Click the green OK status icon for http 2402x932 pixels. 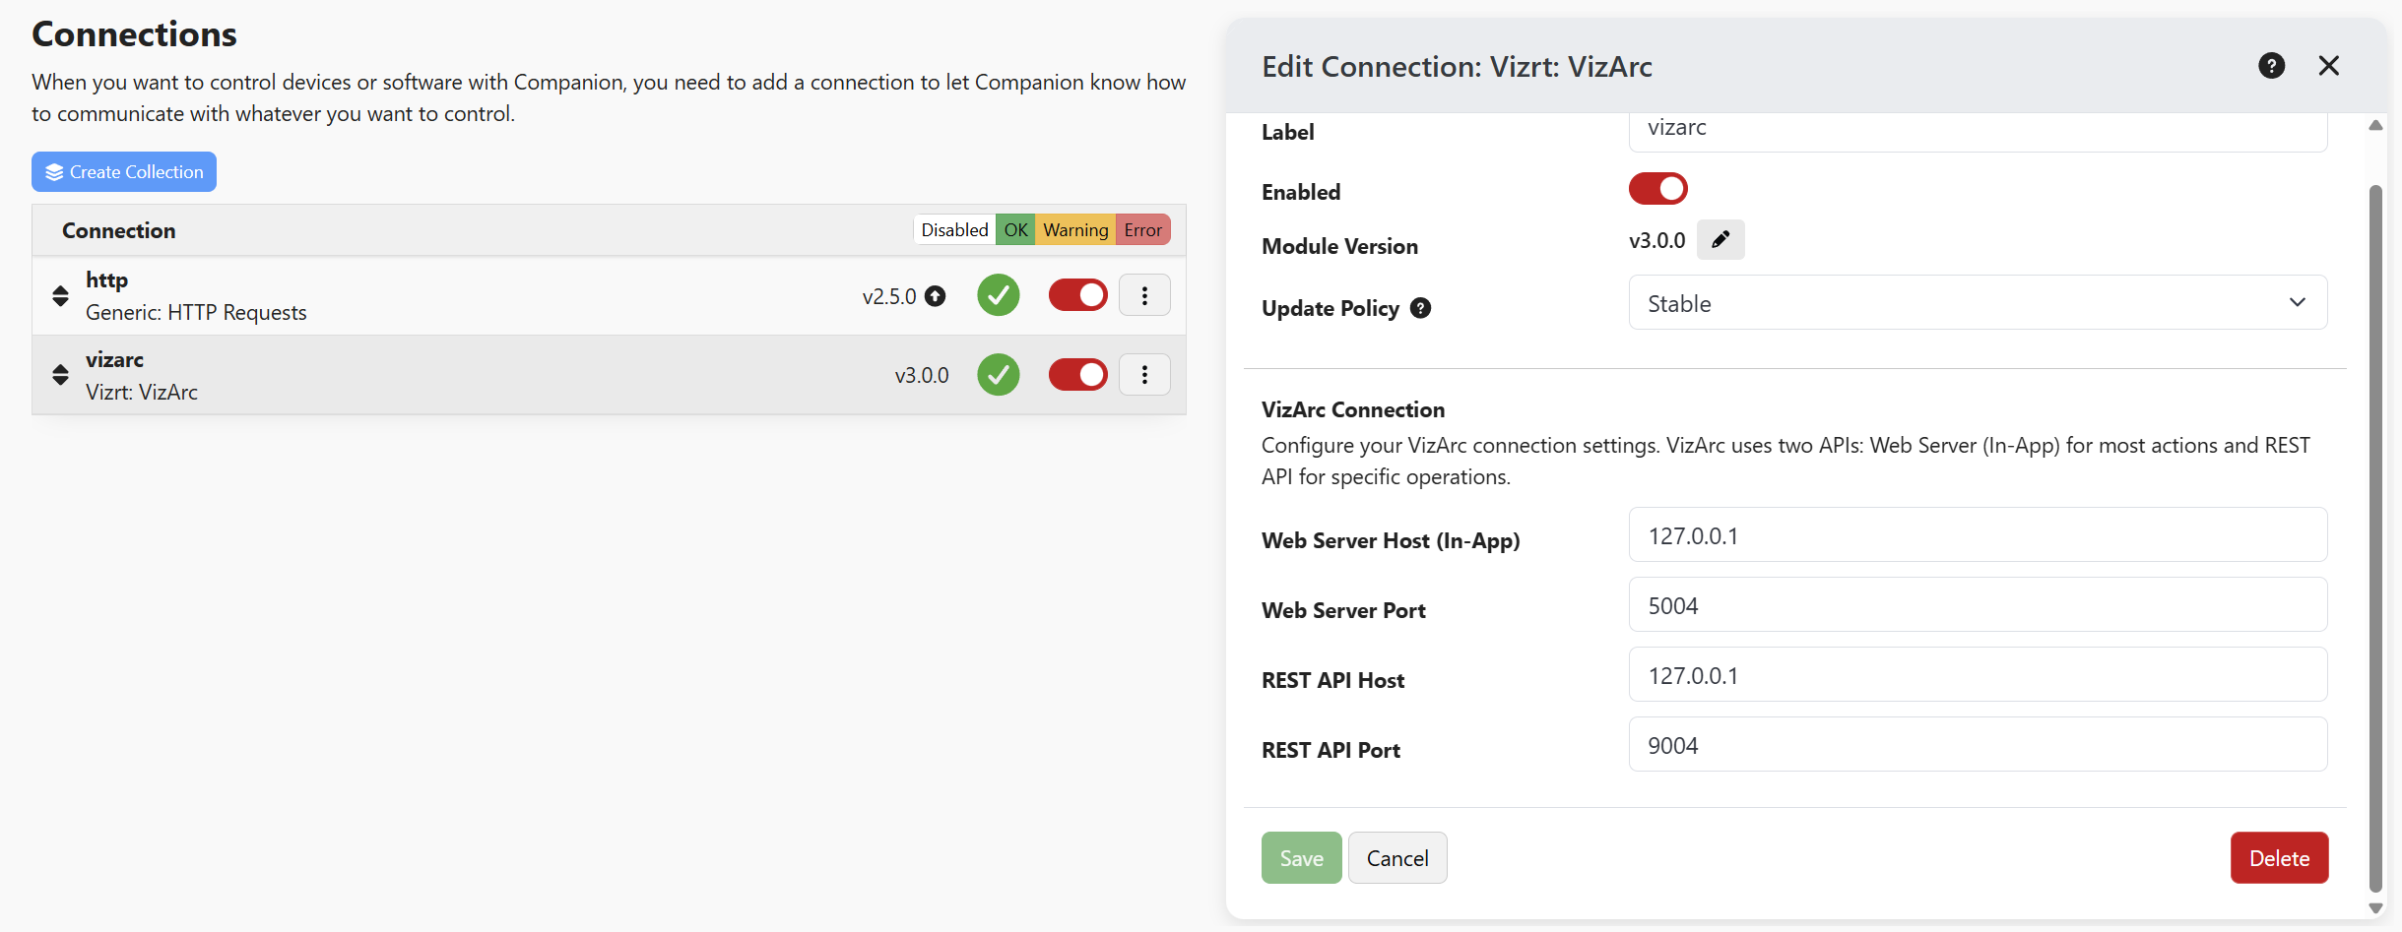pyautogui.click(x=998, y=295)
